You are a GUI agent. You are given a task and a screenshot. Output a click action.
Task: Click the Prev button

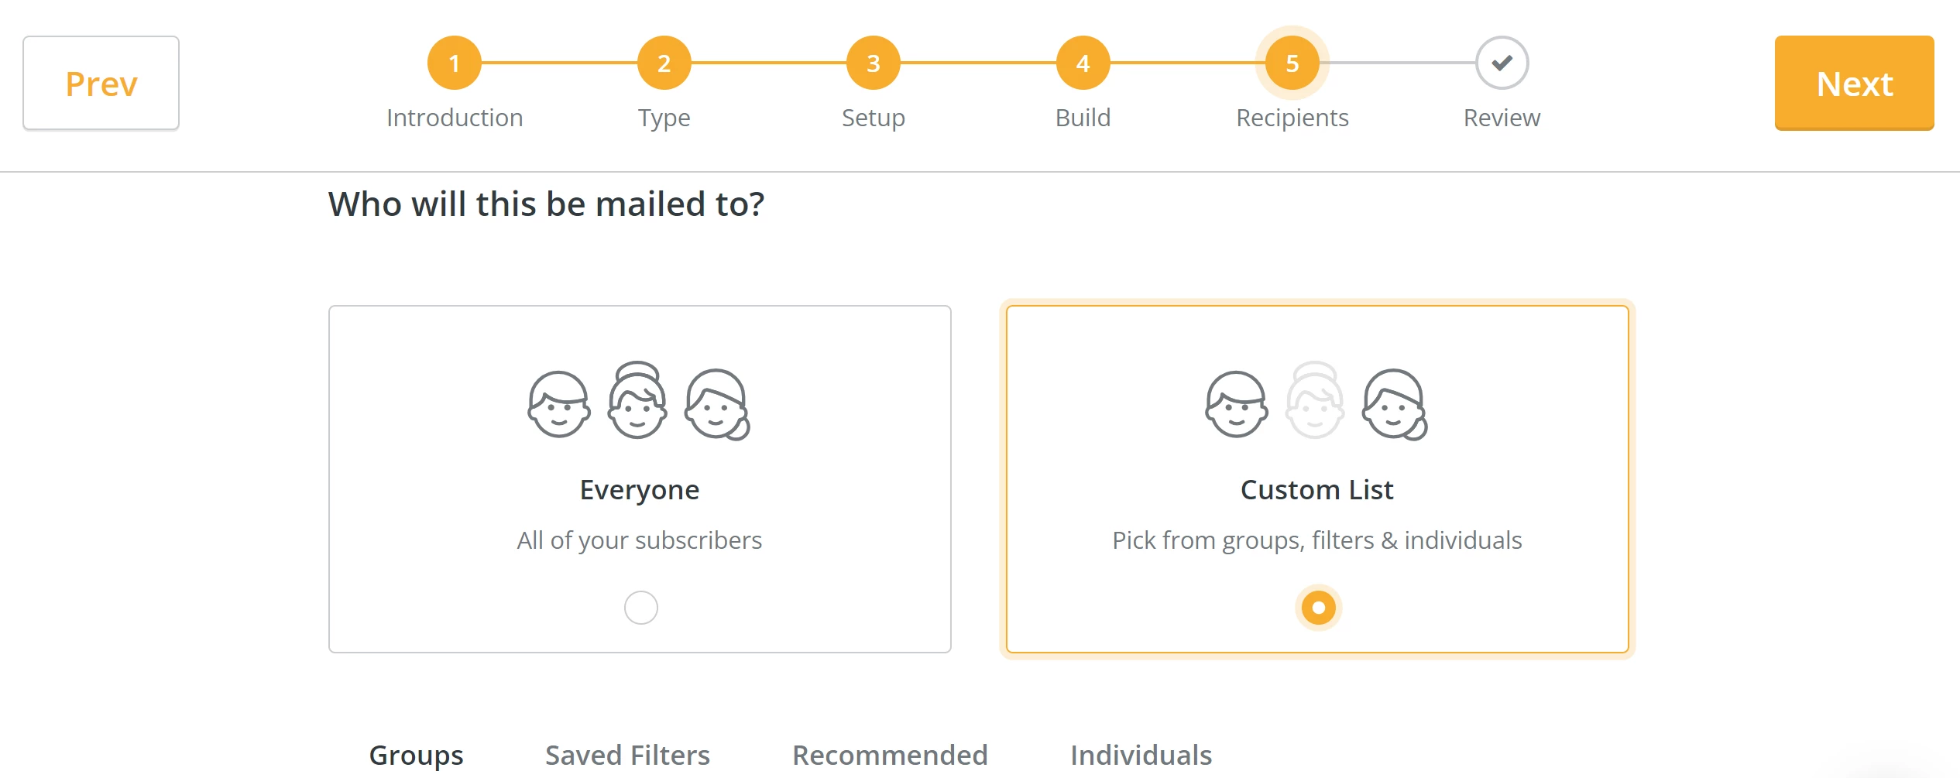[101, 82]
